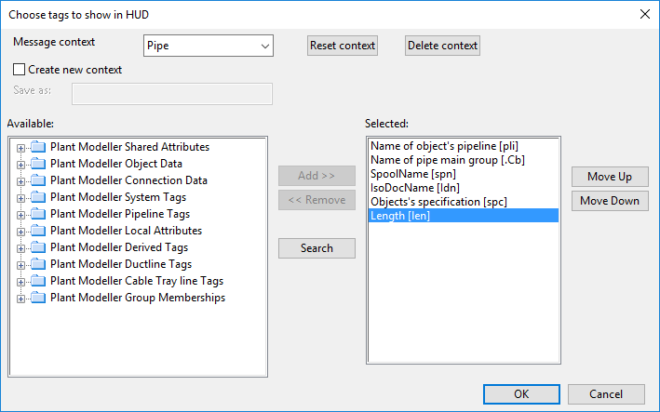Select Plant Modeller System Tags label
Viewport: 660px width, 412px height.
[118, 197]
